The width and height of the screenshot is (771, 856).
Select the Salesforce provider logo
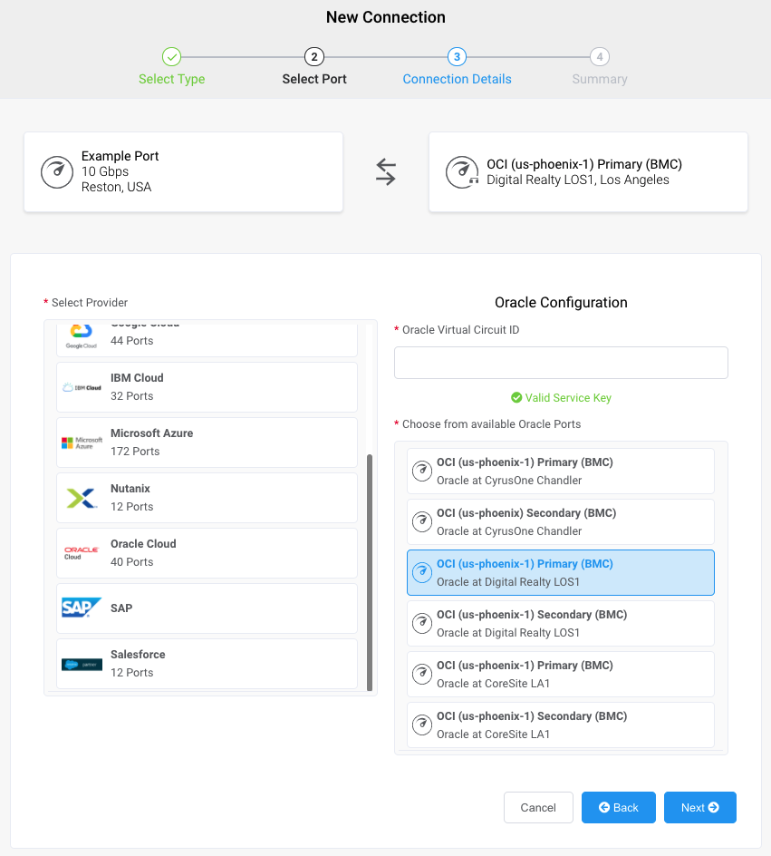82,664
